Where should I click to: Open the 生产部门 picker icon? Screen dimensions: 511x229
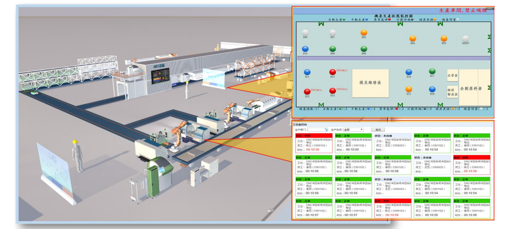(x=326, y=130)
